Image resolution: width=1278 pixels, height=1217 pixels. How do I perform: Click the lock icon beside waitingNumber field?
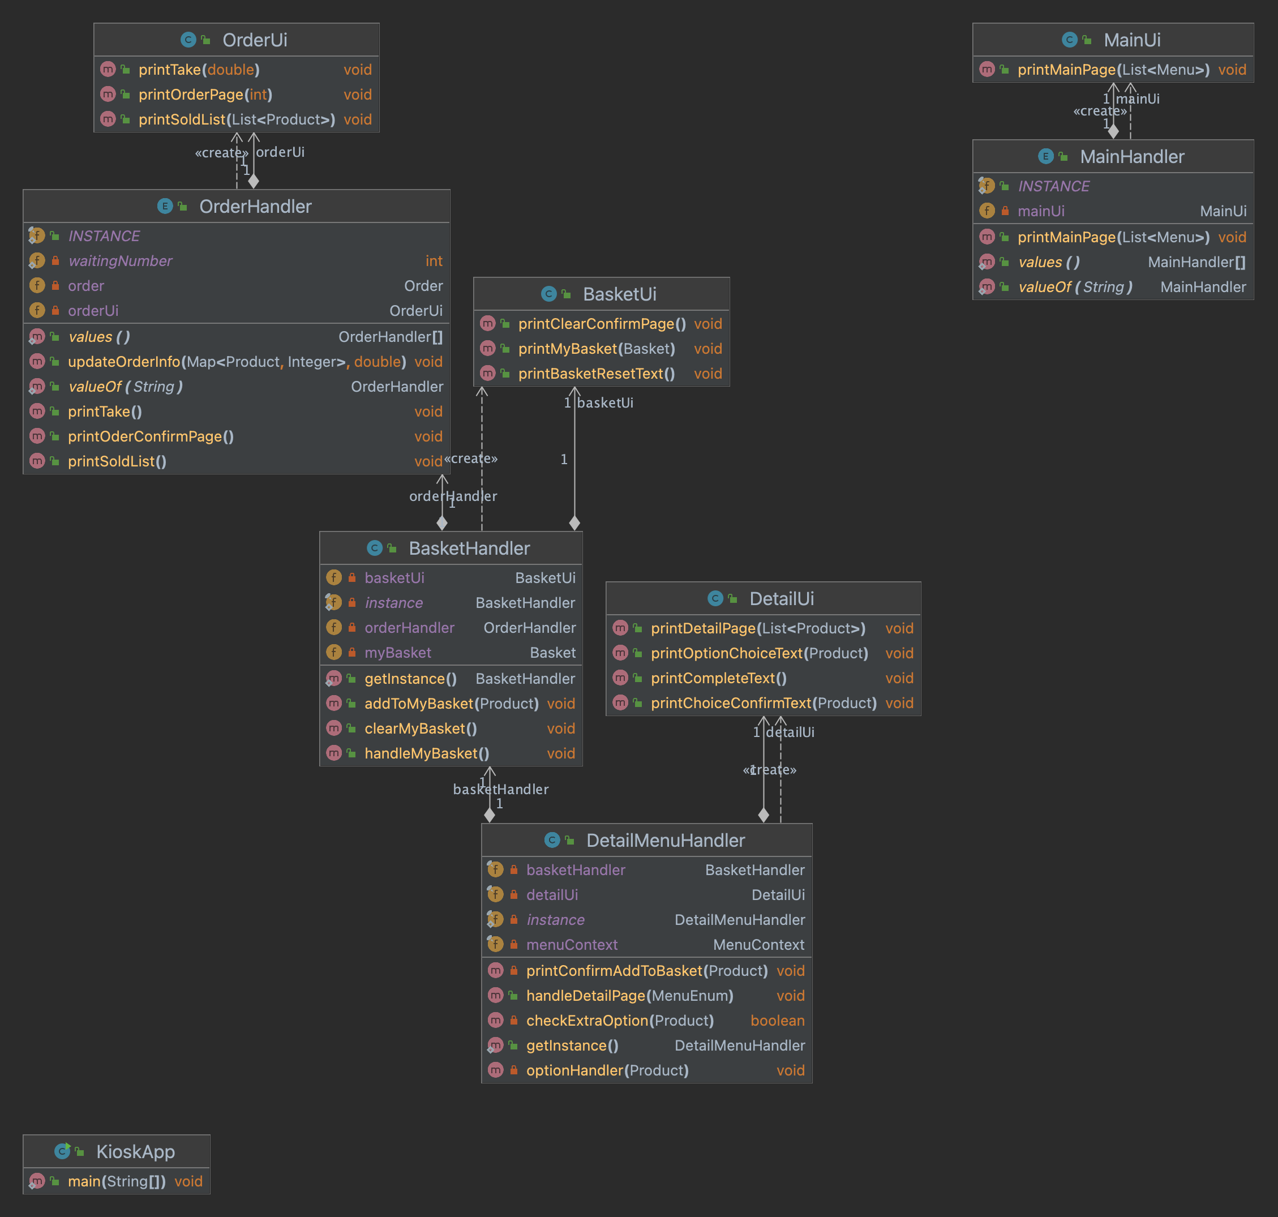56,261
